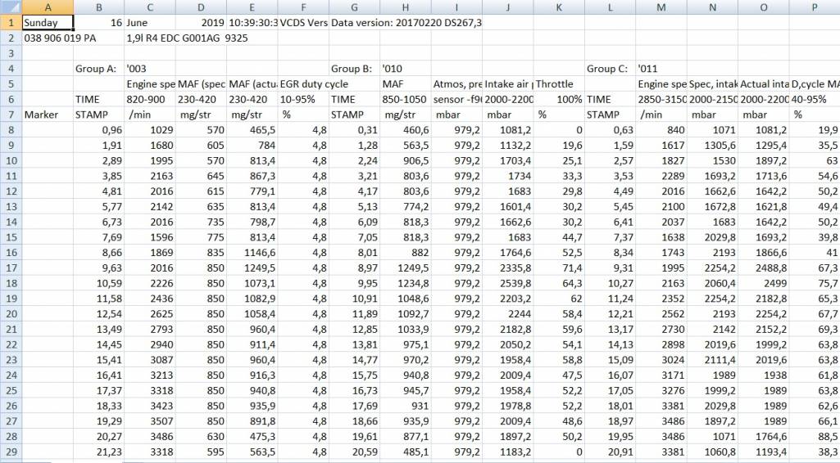Click the 'EGR duty cycle' header cell
The height and width of the screenshot is (463, 840).
(x=303, y=84)
